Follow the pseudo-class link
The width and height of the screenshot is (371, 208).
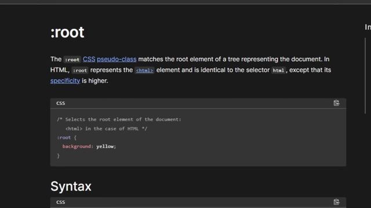click(x=117, y=59)
